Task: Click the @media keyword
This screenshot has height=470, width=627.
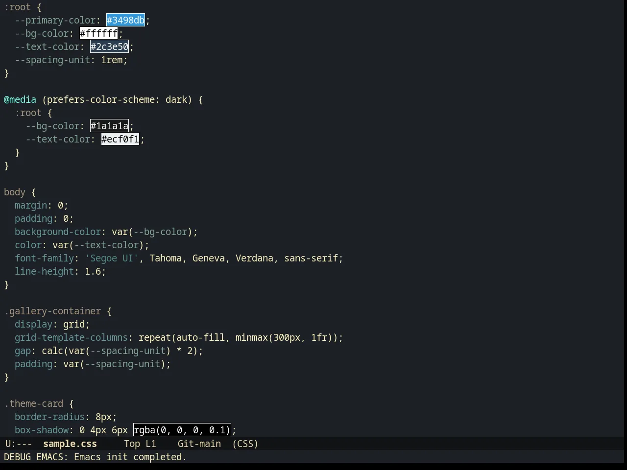Action: pyautogui.click(x=20, y=99)
